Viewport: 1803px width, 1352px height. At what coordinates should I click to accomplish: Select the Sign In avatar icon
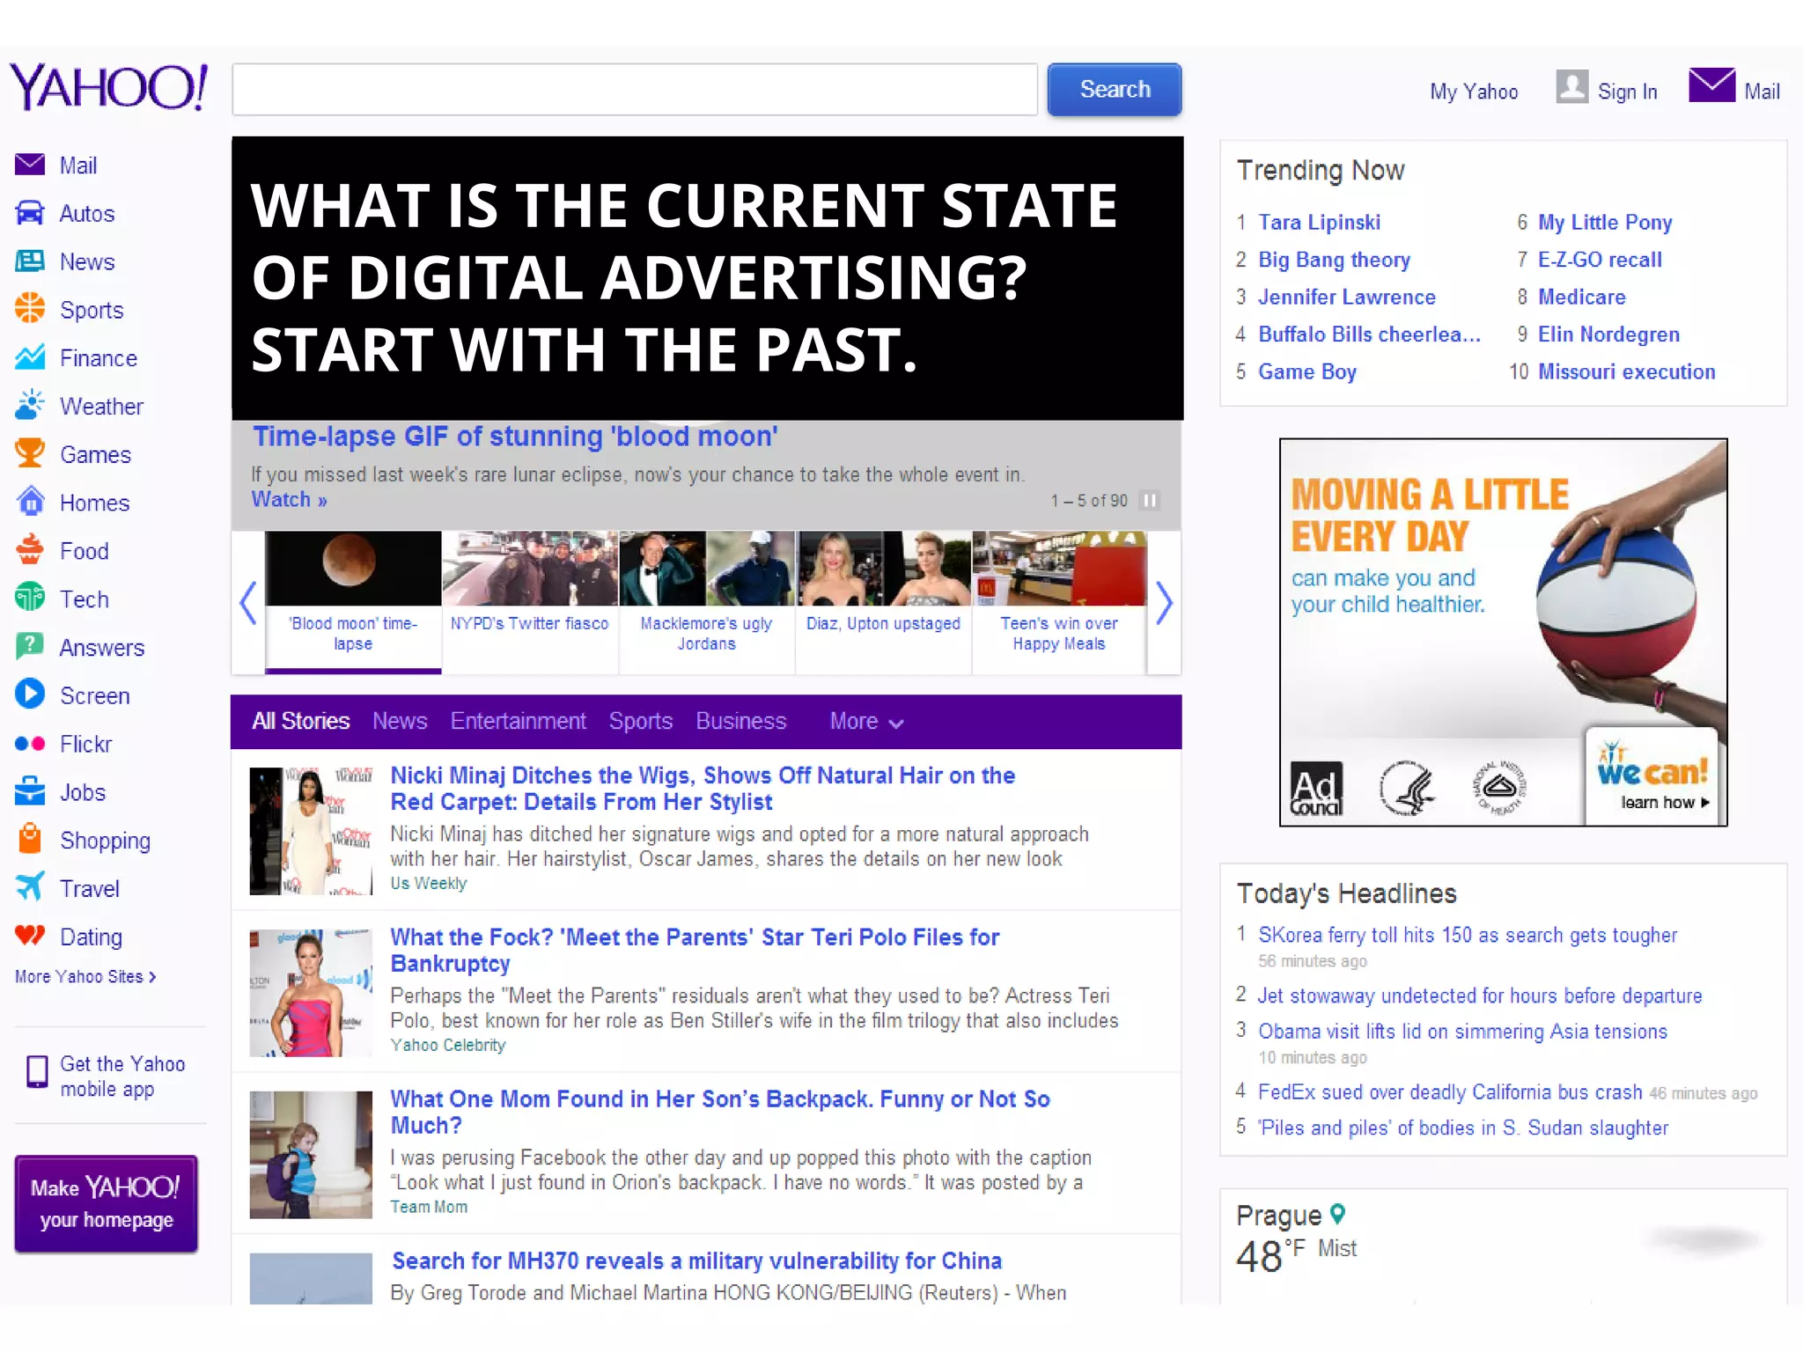click(1571, 87)
